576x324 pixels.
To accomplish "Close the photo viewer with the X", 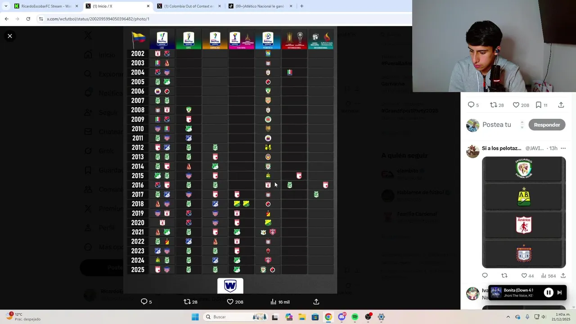I will click(x=10, y=36).
